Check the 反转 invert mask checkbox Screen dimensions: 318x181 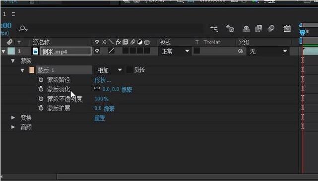[x=129, y=70]
